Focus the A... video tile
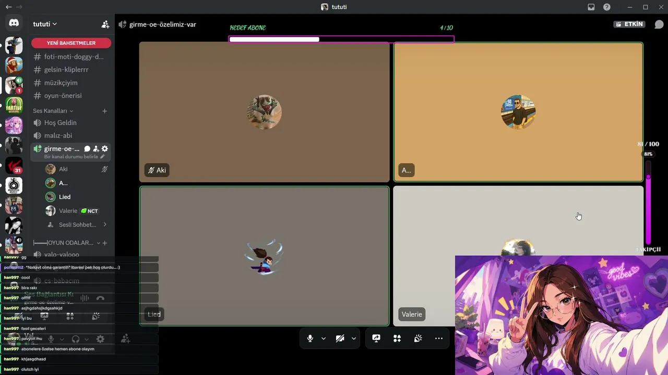Screen dimensions: 668x375 click(518, 112)
